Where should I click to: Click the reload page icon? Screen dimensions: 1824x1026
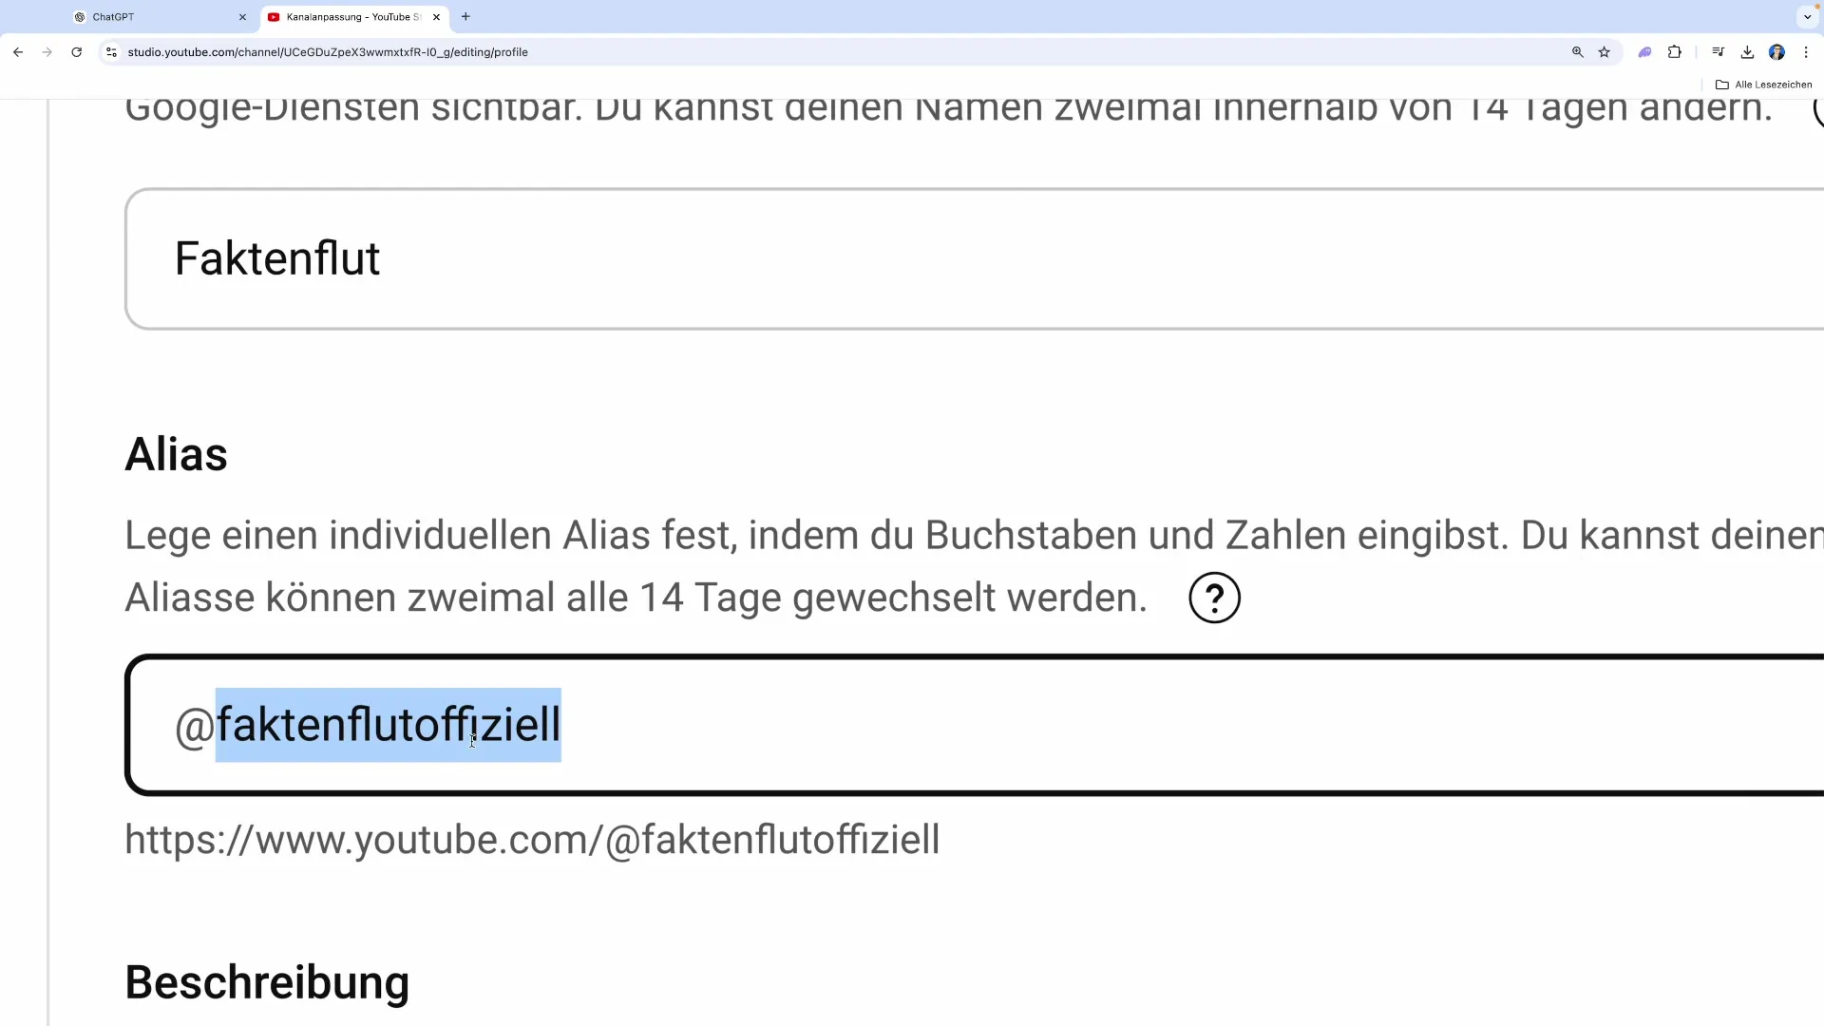pyautogui.click(x=76, y=52)
